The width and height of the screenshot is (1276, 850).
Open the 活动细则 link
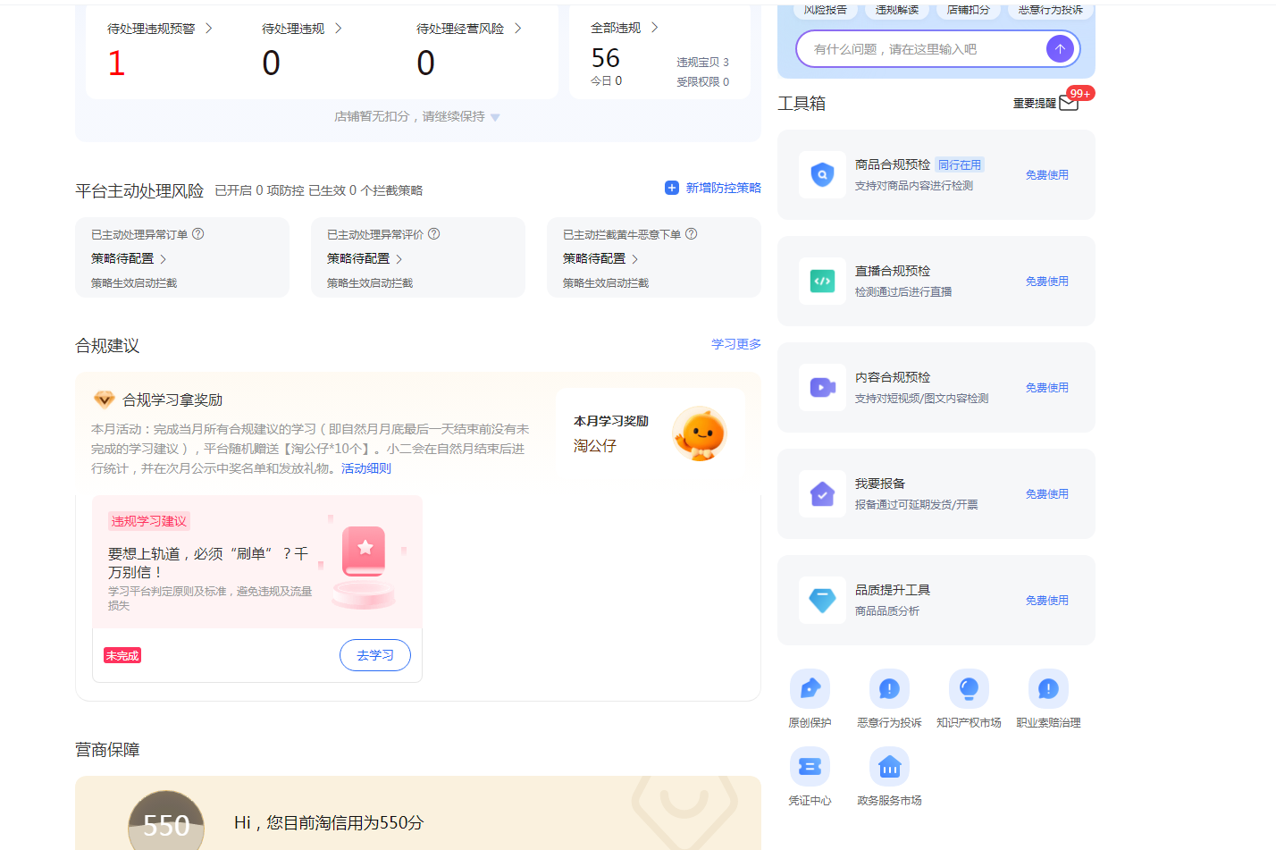coord(366,468)
